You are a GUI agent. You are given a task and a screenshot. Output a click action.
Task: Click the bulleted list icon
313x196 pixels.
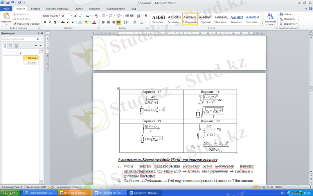[x=104, y=16]
